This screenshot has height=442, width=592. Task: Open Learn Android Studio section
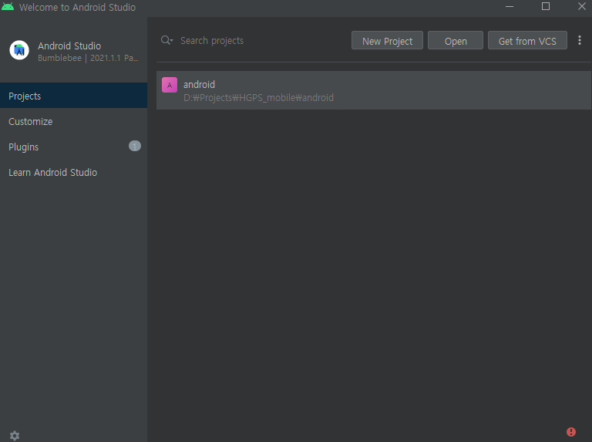[74, 172]
